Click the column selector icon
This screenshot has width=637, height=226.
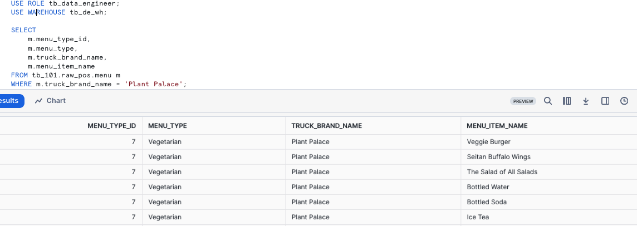[x=567, y=101]
